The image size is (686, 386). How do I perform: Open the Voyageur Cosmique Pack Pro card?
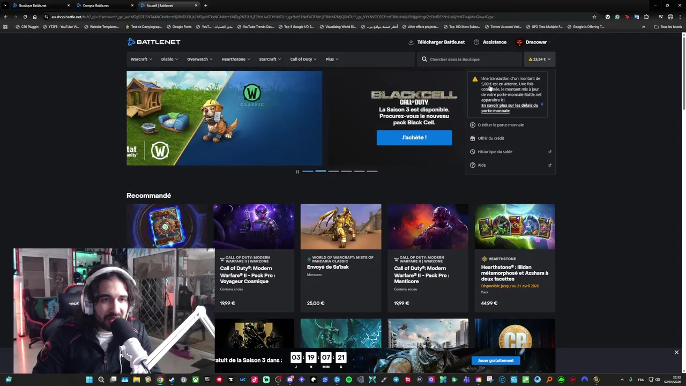254,258
